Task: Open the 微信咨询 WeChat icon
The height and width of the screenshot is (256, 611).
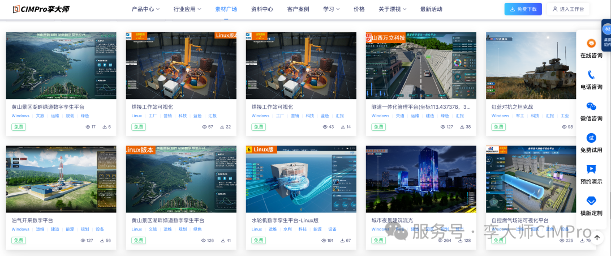Action: pyautogui.click(x=591, y=106)
